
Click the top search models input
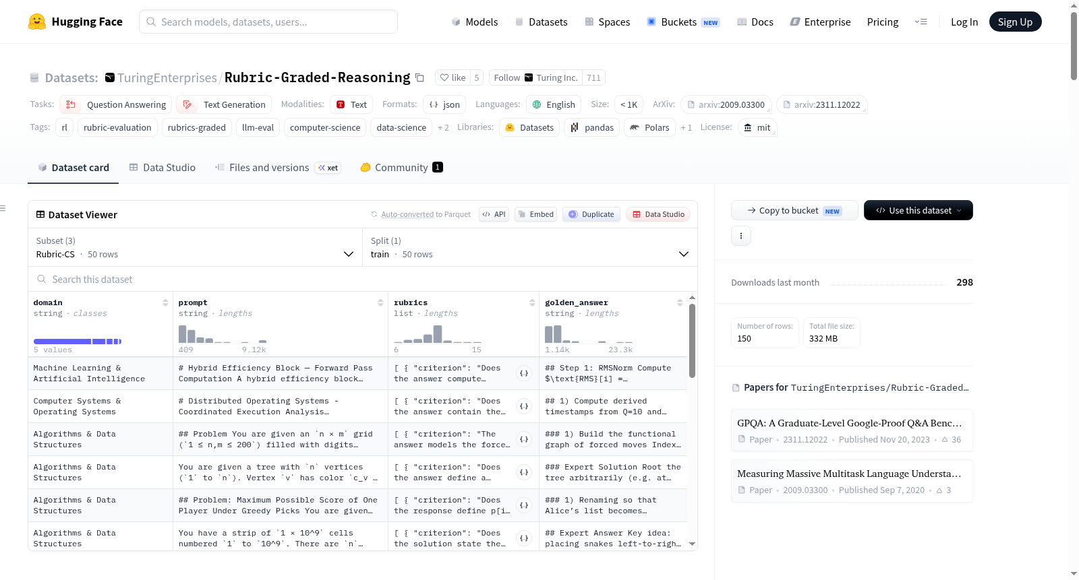tap(268, 22)
